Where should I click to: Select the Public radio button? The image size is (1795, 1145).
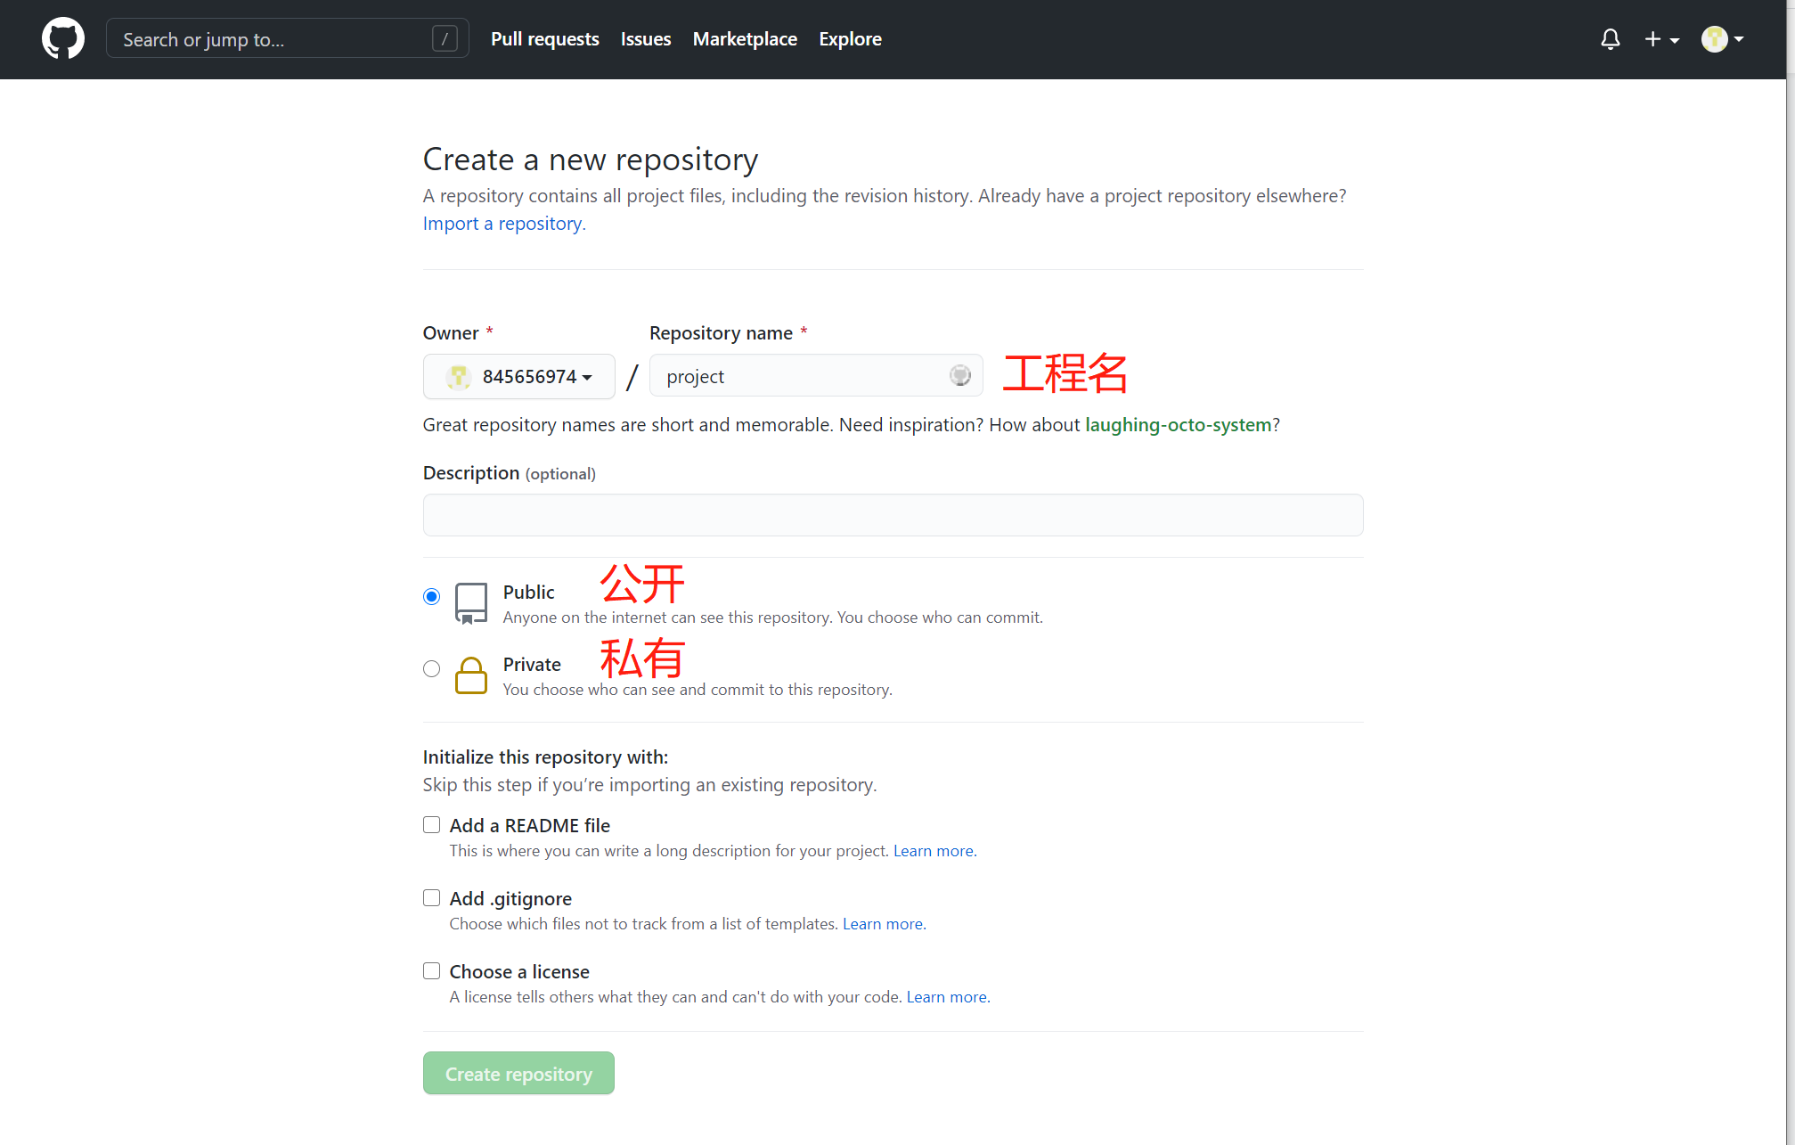[x=431, y=596]
